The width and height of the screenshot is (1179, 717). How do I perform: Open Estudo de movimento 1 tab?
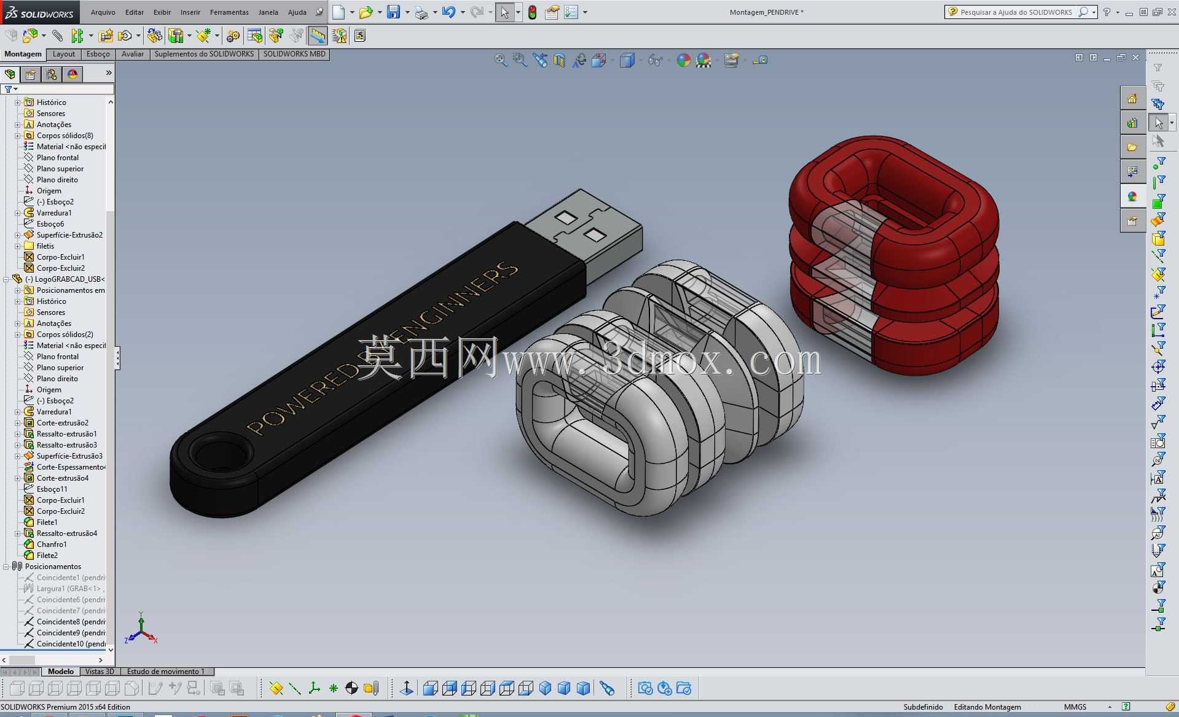point(166,672)
